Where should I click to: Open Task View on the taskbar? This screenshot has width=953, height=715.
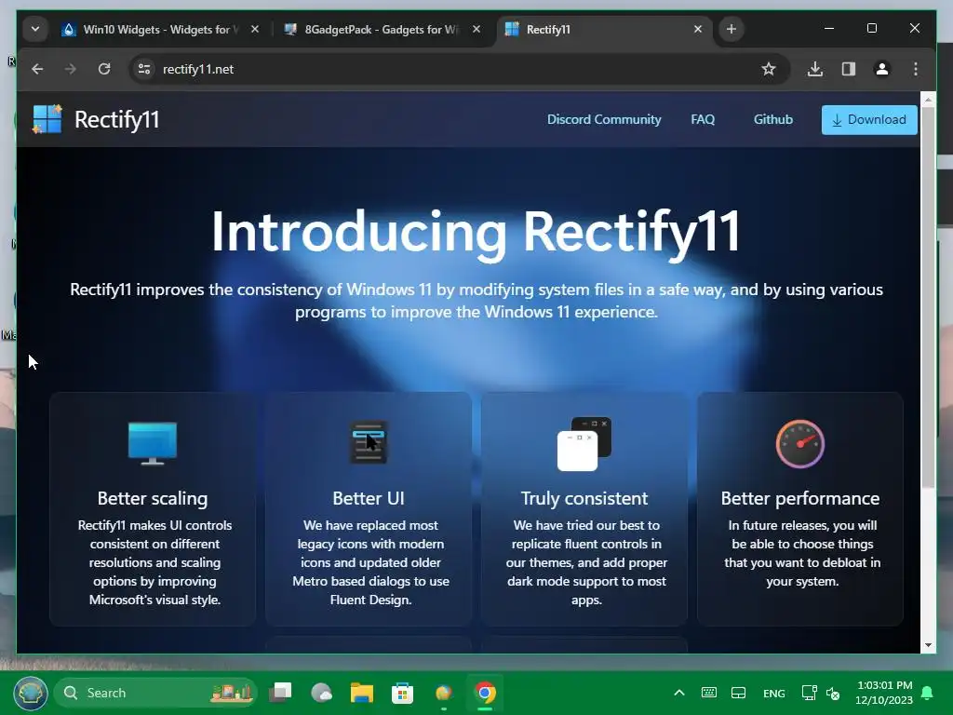[281, 693]
